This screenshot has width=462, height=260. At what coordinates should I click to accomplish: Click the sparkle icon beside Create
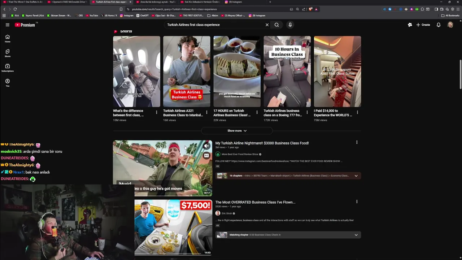tap(410, 25)
